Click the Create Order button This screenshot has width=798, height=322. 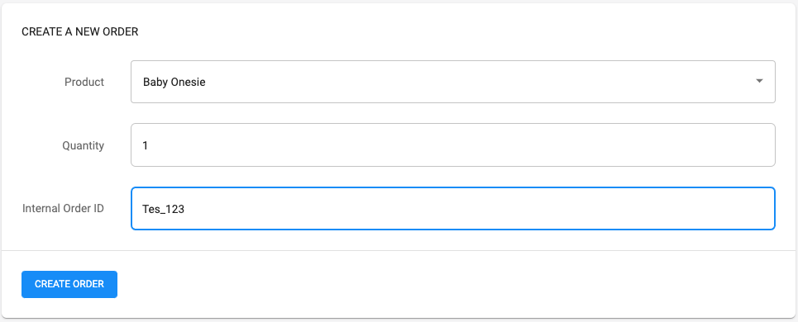[69, 284]
